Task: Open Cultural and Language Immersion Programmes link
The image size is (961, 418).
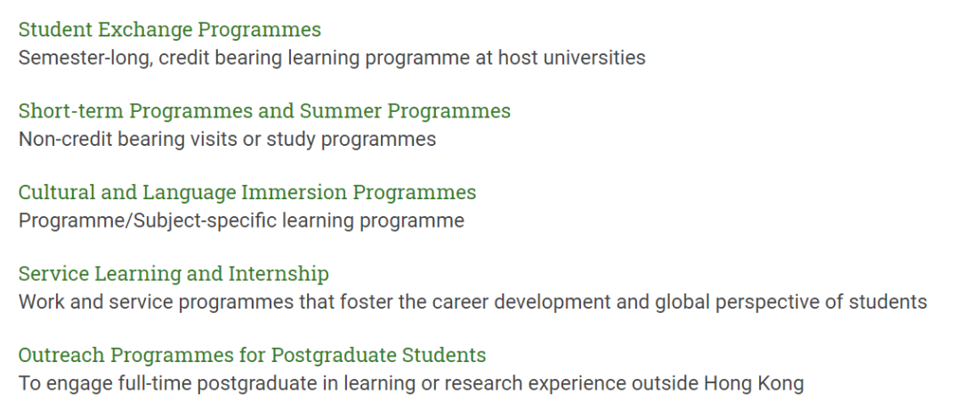Action: [247, 192]
